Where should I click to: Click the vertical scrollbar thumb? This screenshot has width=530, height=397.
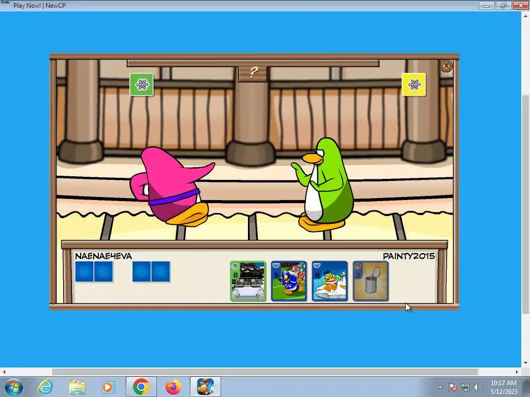[525, 204]
